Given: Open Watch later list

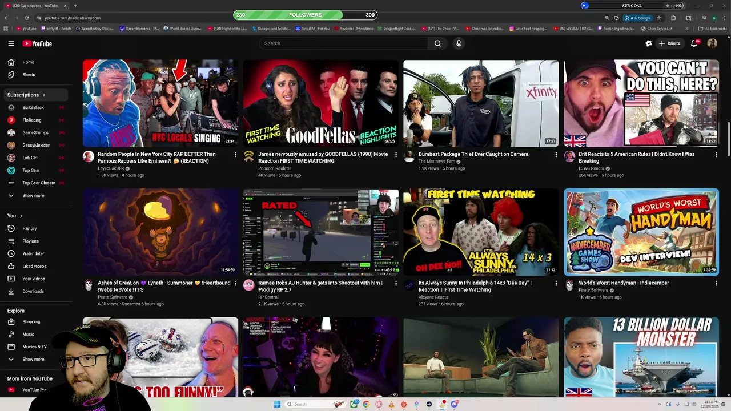Looking at the screenshot, I should coord(34,253).
